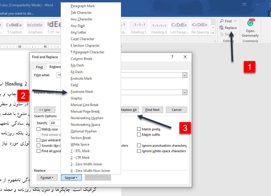Screen dimensions: 271x196
Task: Expand the full styles gallery
Action: pyautogui.click(x=213, y=33)
